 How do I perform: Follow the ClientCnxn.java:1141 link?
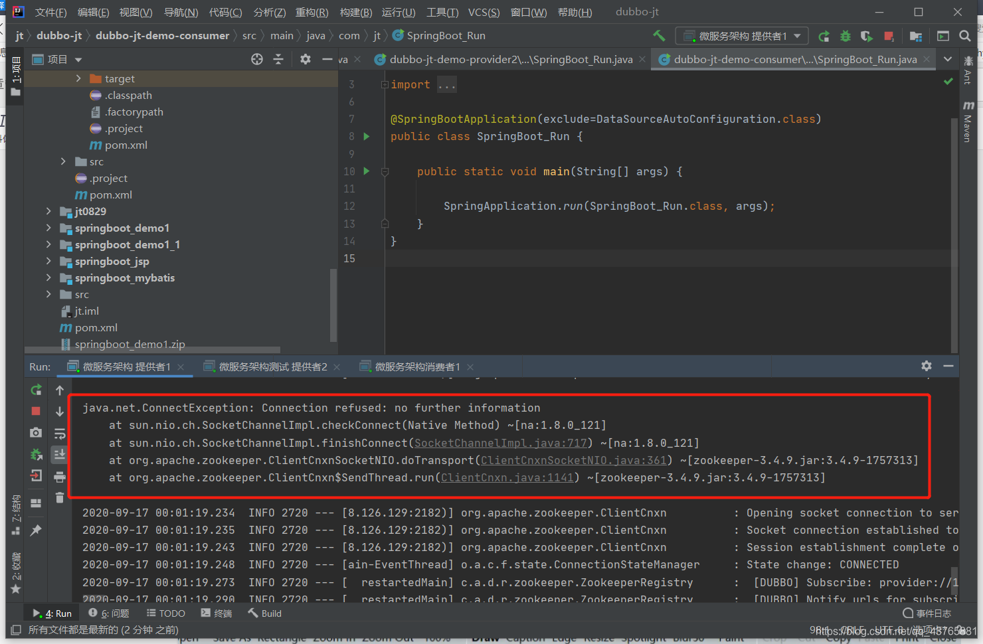tap(507, 477)
